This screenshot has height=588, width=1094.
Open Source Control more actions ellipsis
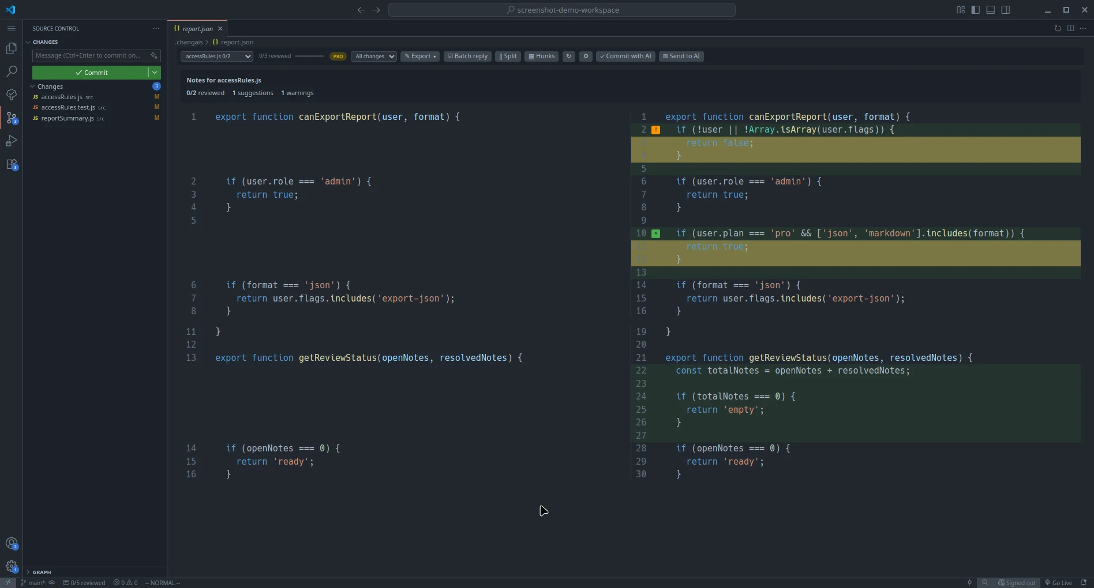(x=156, y=28)
